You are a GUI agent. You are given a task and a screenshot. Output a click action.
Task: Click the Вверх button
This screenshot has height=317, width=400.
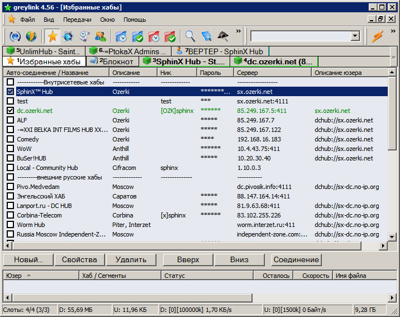pos(188,259)
